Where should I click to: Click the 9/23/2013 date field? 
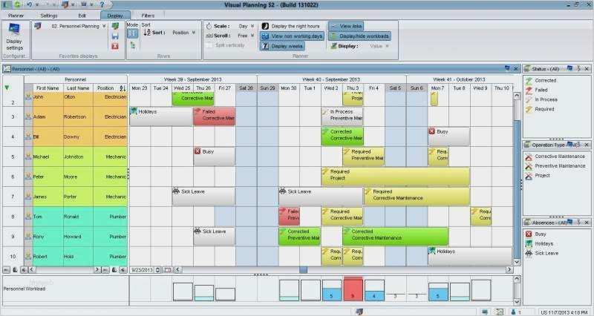142,270
